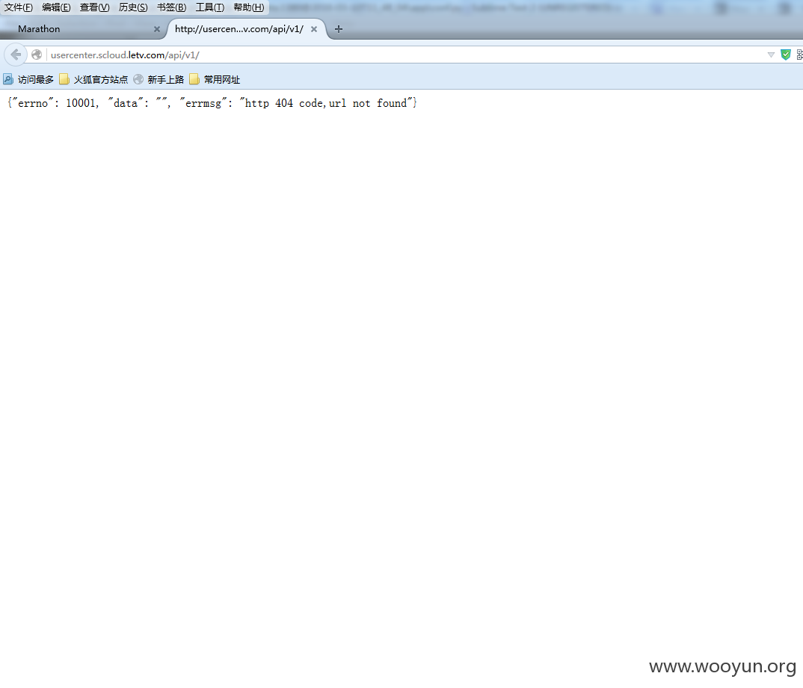The width and height of the screenshot is (803, 688).
Task: Open the URL history dropdown arrow
Action: [771, 55]
